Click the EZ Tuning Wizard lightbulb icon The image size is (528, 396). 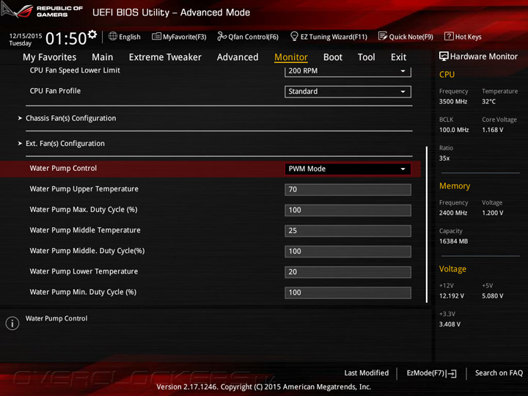coord(294,36)
